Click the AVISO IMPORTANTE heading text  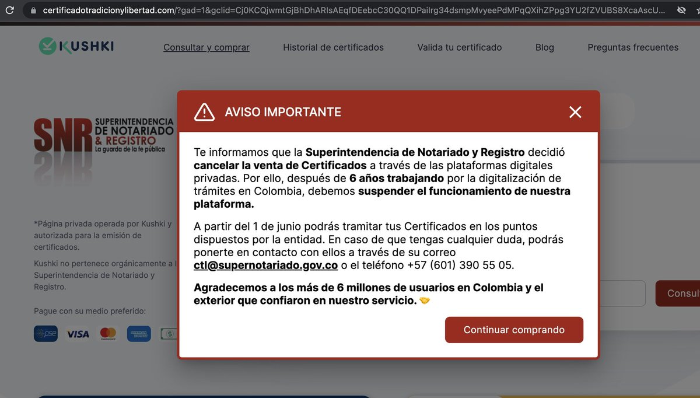[283, 112]
